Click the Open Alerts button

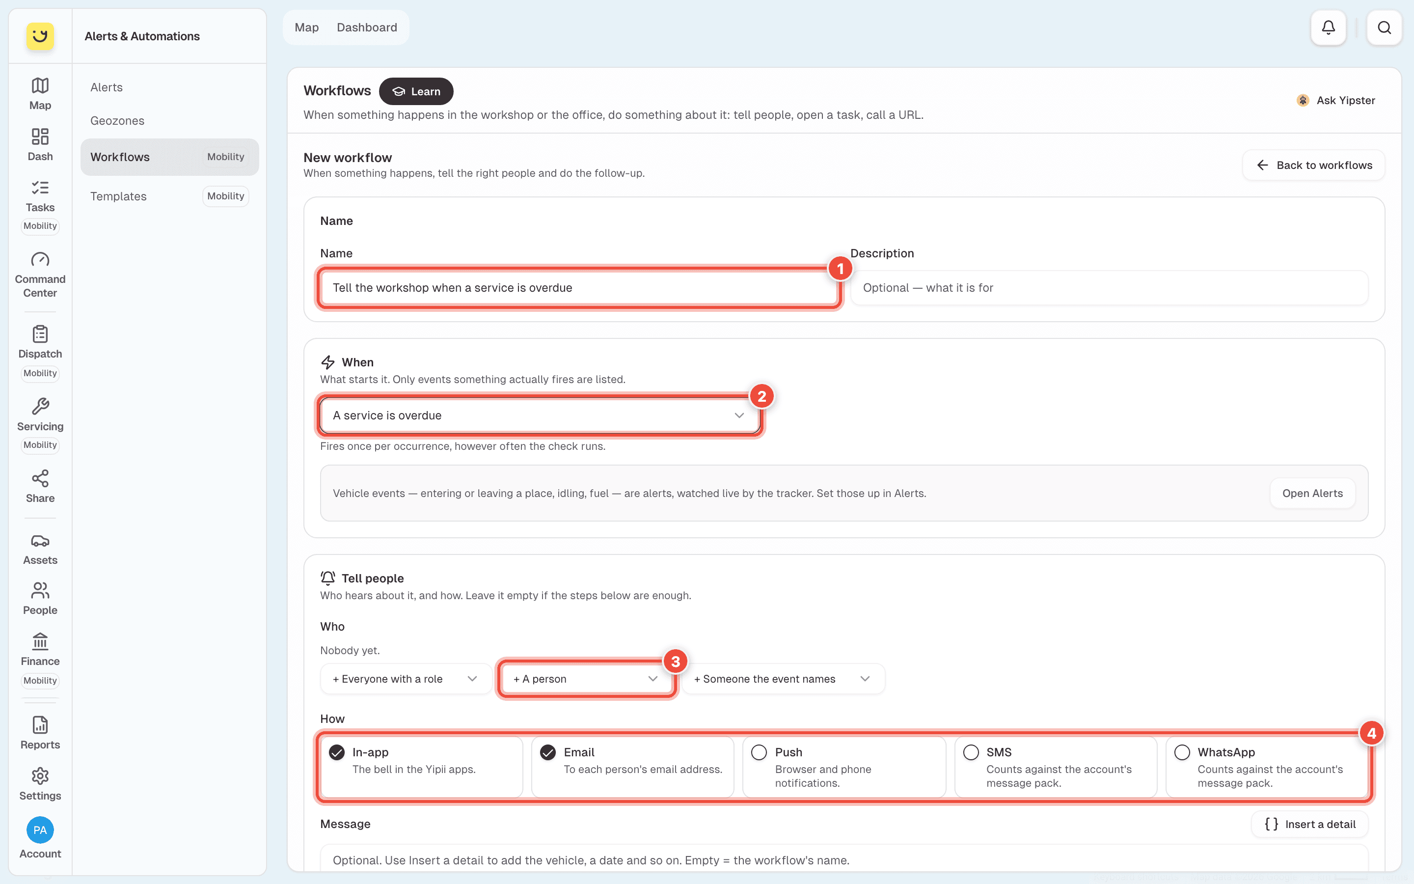(x=1312, y=494)
